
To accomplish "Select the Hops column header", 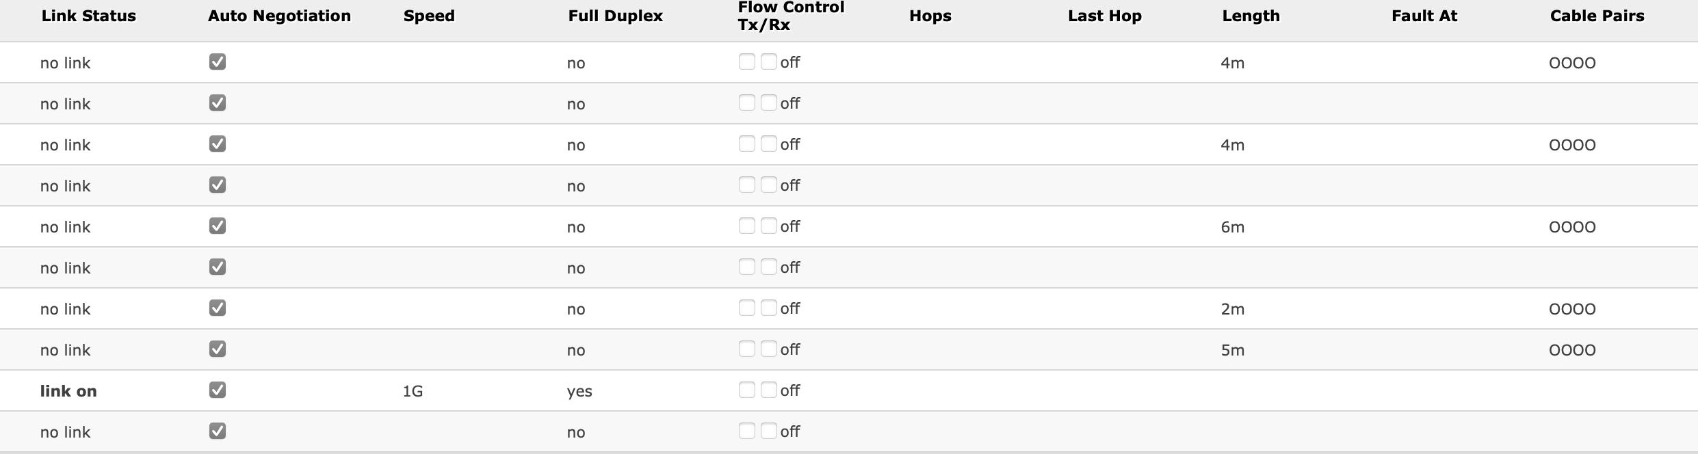I will [930, 16].
